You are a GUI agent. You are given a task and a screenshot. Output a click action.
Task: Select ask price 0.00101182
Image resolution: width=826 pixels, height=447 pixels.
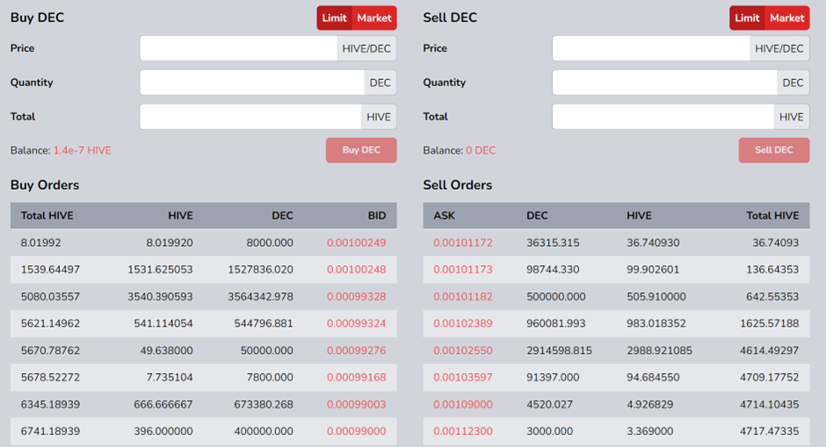click(463, 297)
